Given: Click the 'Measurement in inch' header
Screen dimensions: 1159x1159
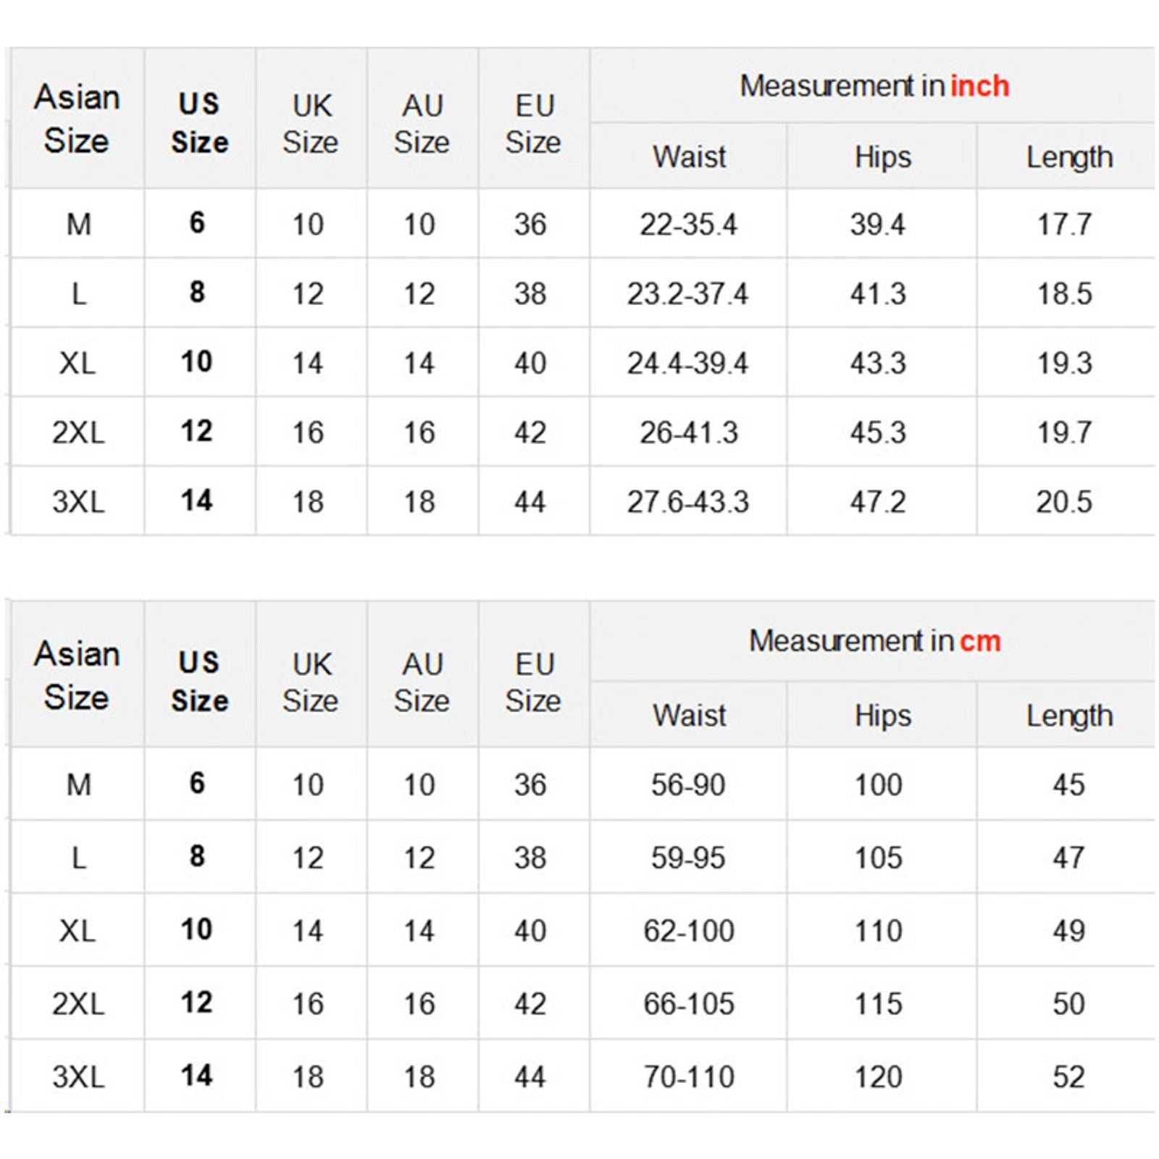Looking at the screenshot, I should (x=874, y=86).
